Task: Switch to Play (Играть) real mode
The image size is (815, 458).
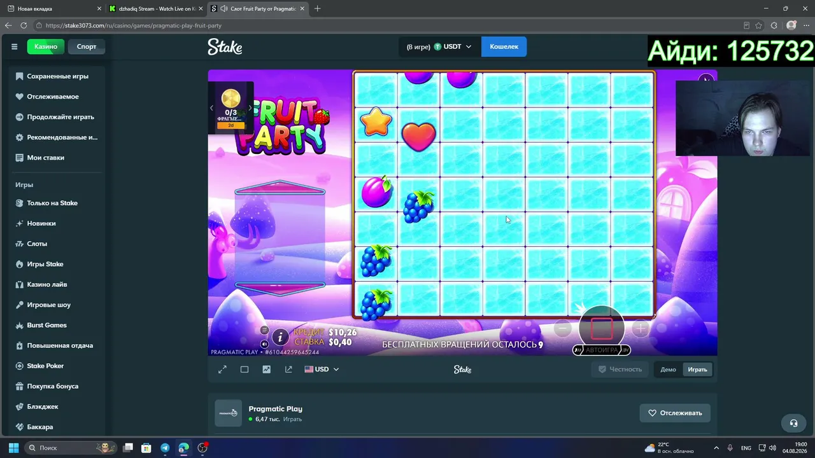Action: pos(697,370)
